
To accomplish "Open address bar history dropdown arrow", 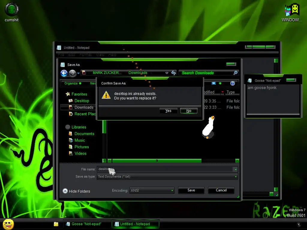I will coord(167,73).
